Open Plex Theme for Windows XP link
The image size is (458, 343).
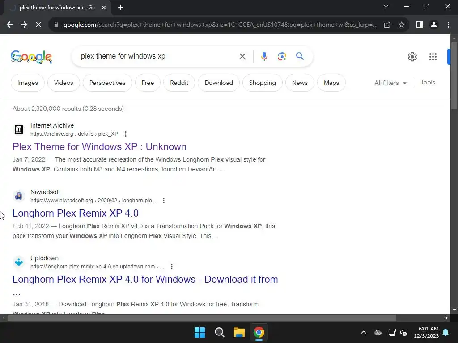pos(99,146)
